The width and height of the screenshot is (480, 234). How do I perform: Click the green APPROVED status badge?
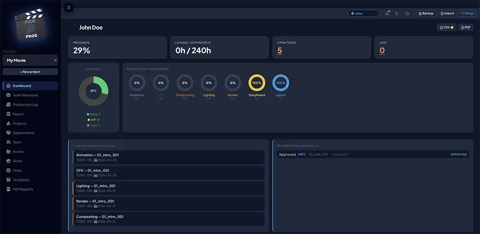[459, 154]
